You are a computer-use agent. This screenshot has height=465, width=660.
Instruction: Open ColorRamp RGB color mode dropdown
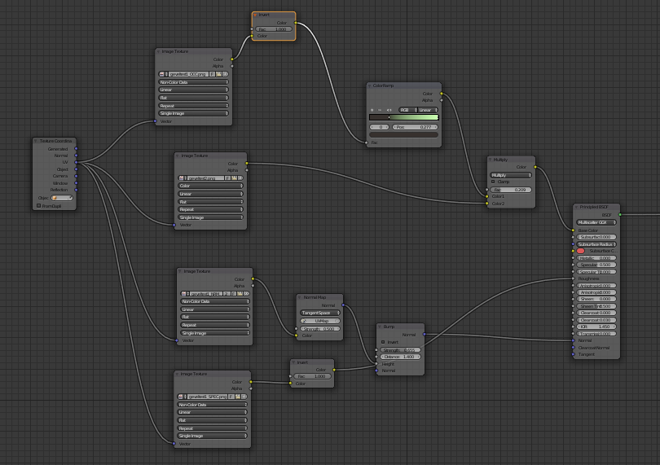pyautogui.click(x=408, y=110)
